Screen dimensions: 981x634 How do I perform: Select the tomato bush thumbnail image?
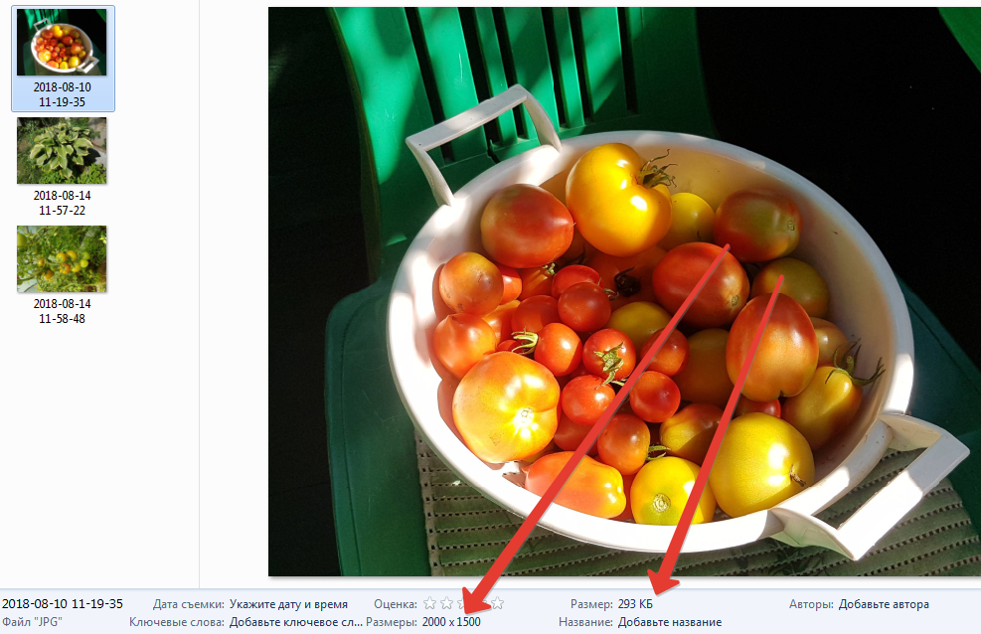[x=62, y=258]
